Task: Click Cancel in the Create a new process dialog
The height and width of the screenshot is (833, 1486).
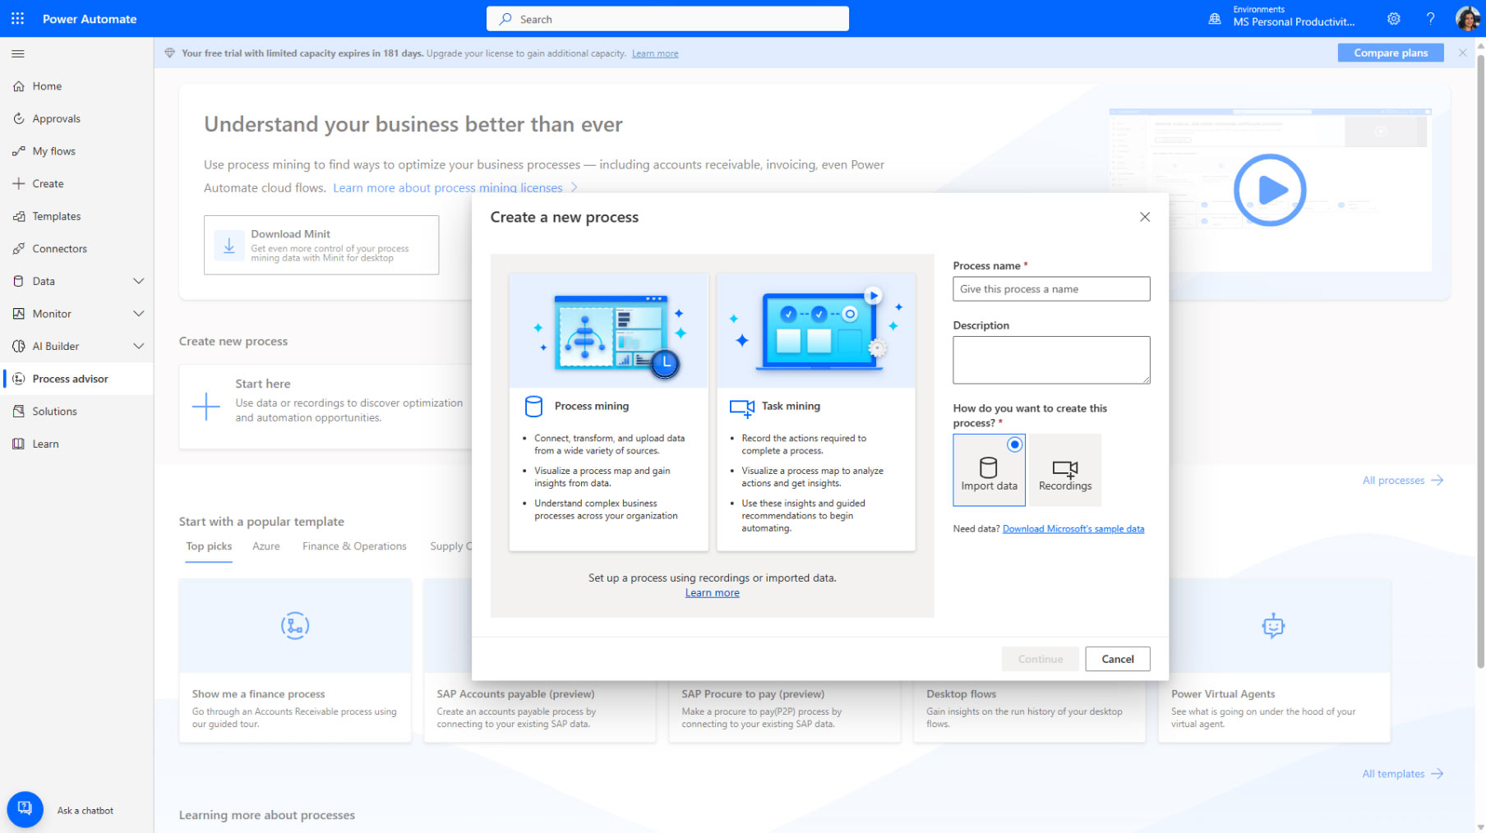Action: click(1117, 659)
